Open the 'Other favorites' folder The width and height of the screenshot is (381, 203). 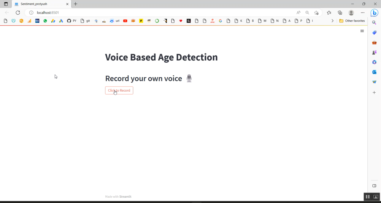[x=352, y=21]
